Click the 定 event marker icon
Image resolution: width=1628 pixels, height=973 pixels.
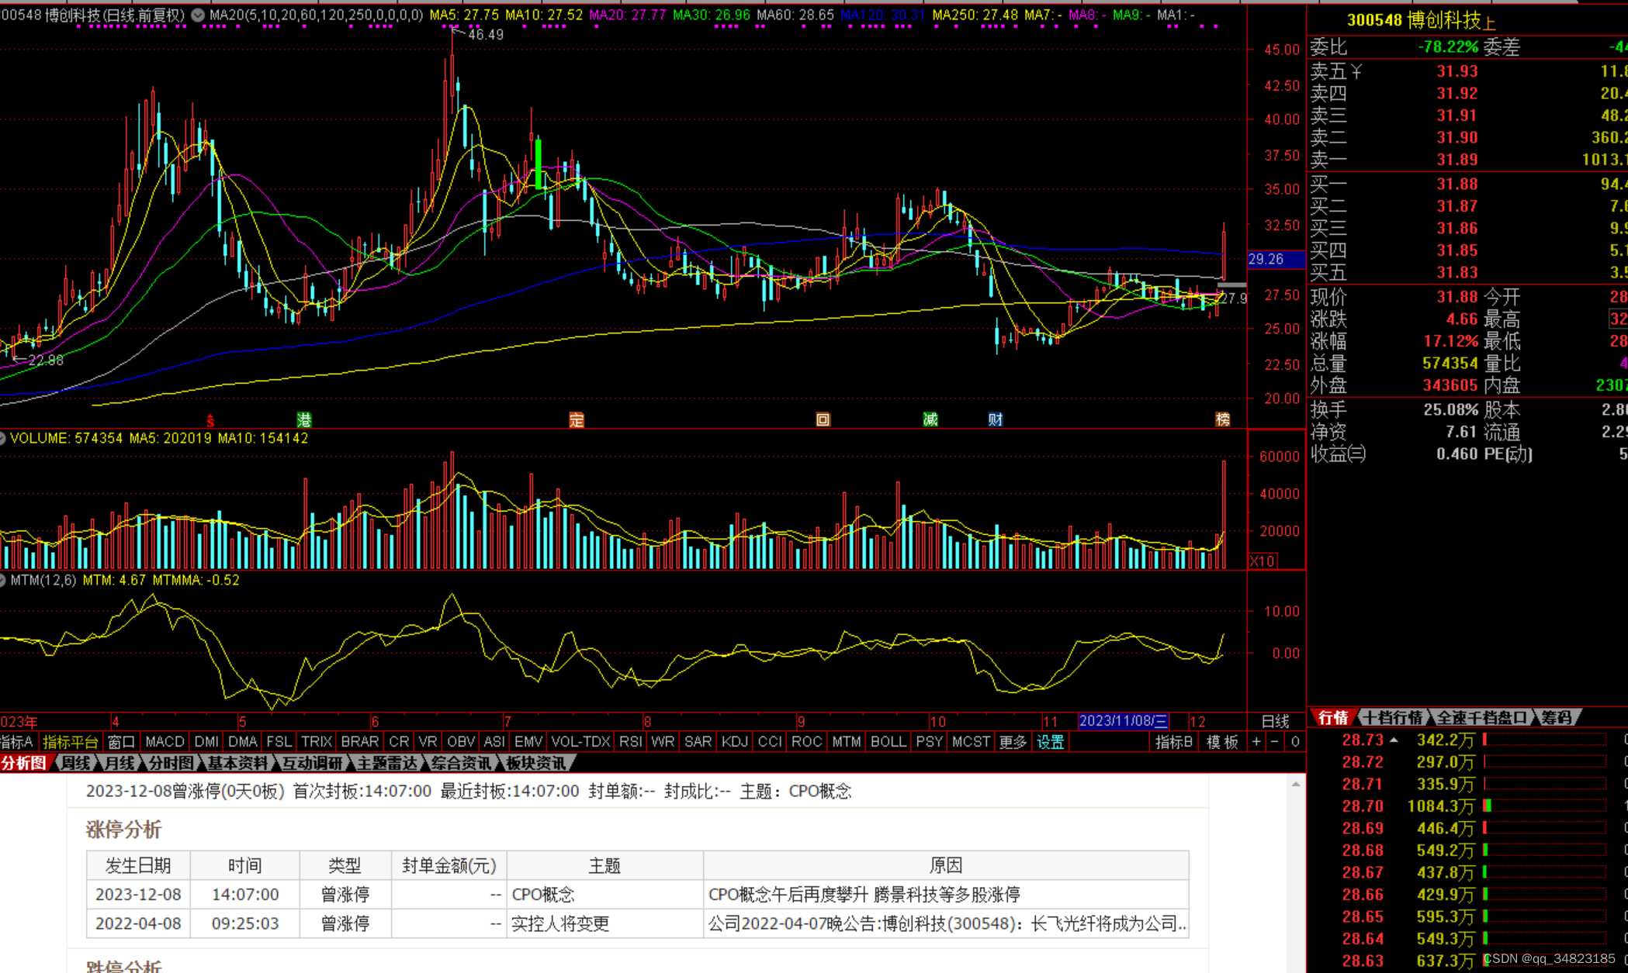point(577,419)
